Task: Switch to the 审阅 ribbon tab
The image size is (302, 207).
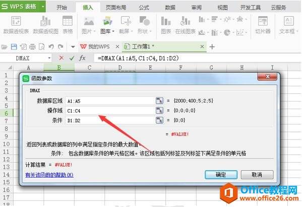Action: coord(196,8)
